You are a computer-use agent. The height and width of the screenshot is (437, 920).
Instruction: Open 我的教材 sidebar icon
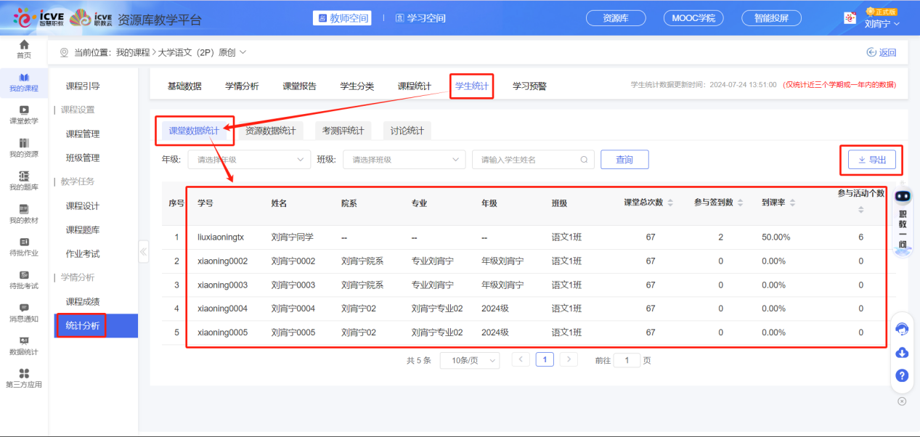24,213
